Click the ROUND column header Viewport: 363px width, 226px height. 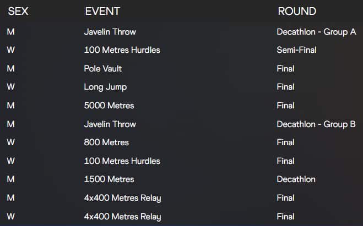tap(297, 11)
